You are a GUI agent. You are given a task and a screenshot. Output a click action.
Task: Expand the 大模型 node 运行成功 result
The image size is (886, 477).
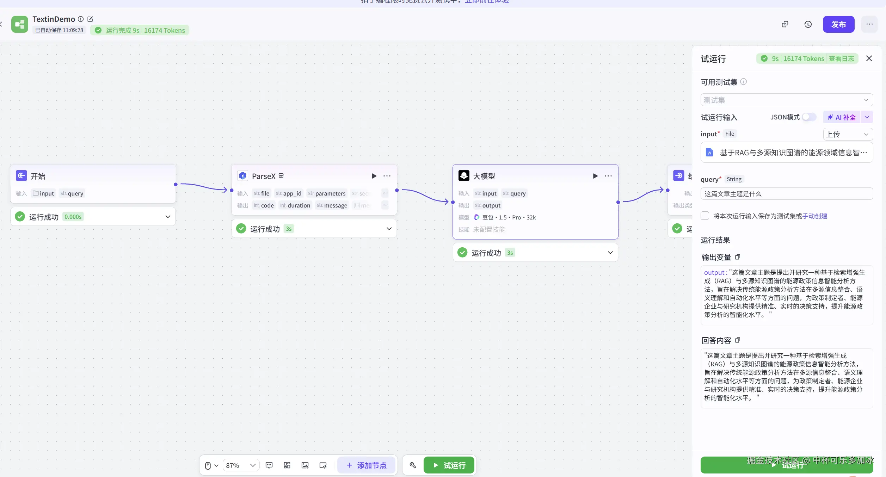coord(610,253)
